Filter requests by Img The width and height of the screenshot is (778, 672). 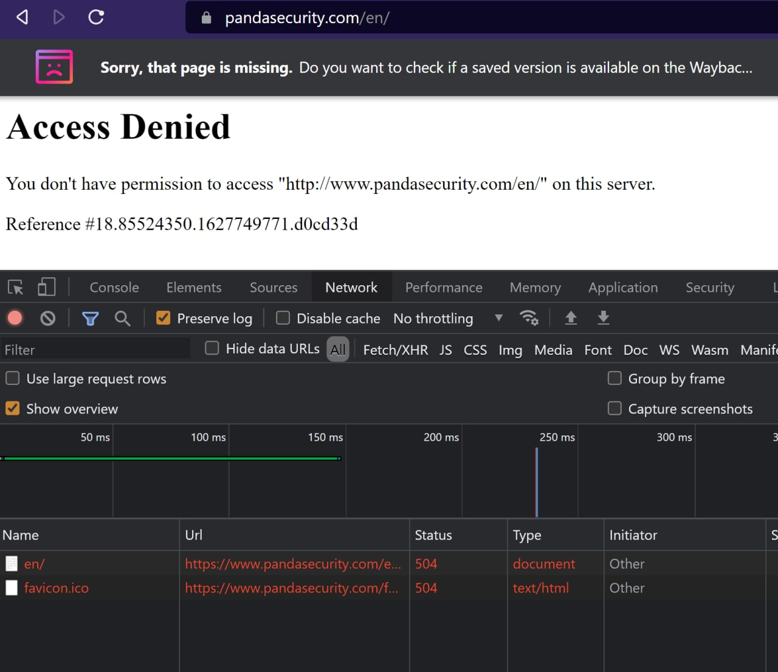510,350
